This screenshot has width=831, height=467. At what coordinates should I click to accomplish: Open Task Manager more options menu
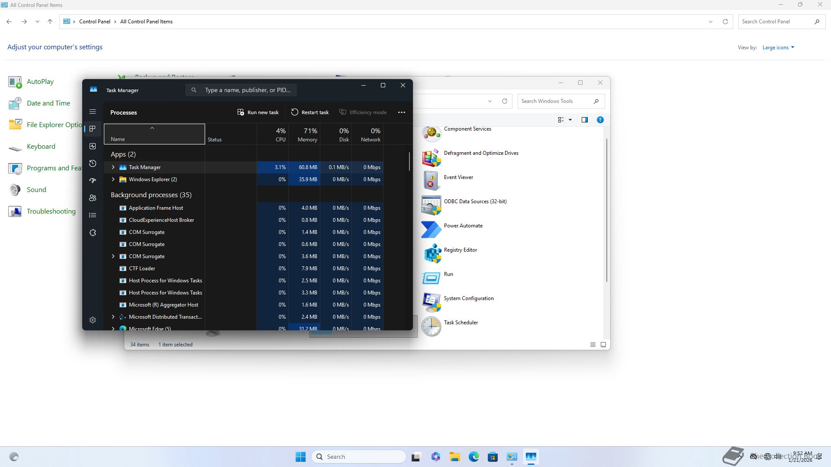pos(402,112)
